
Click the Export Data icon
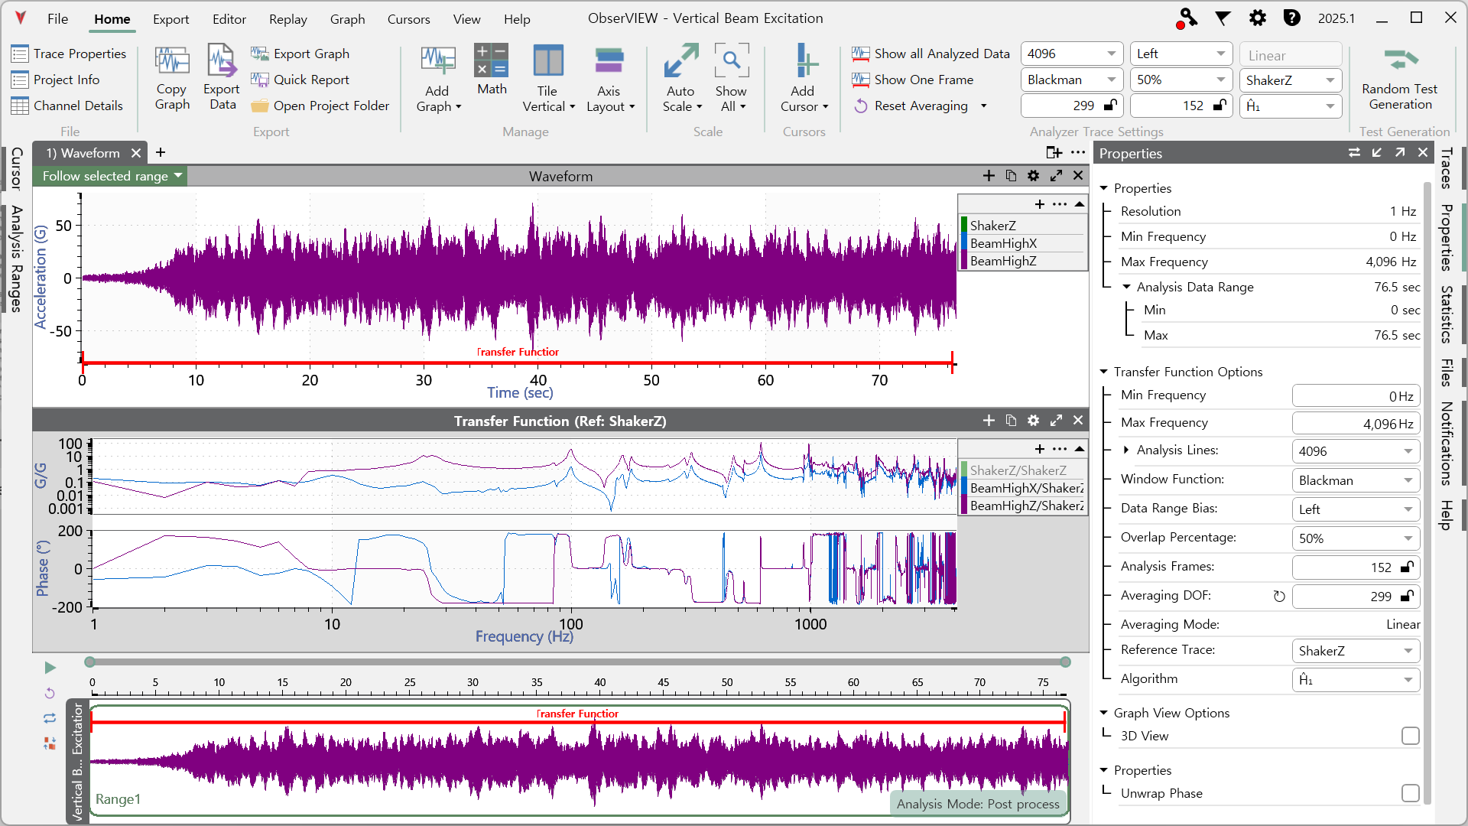222,63
